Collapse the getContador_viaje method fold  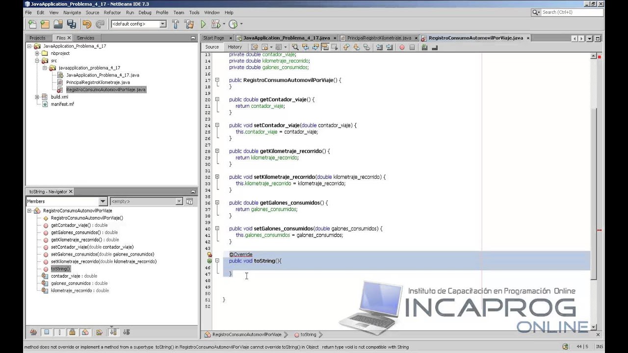pyautogui.click(x=217, y=100)
